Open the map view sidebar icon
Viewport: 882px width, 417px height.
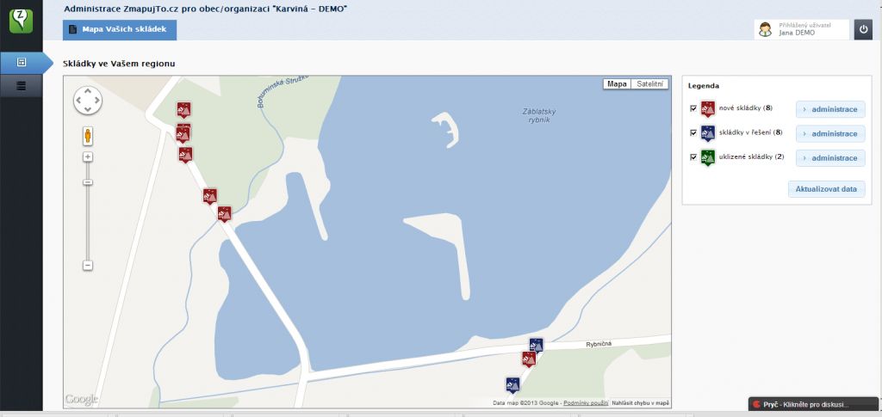(x=22, y=63)
